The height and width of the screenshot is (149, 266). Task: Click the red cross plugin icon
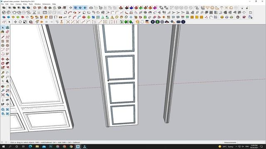(x=84, y=17)
